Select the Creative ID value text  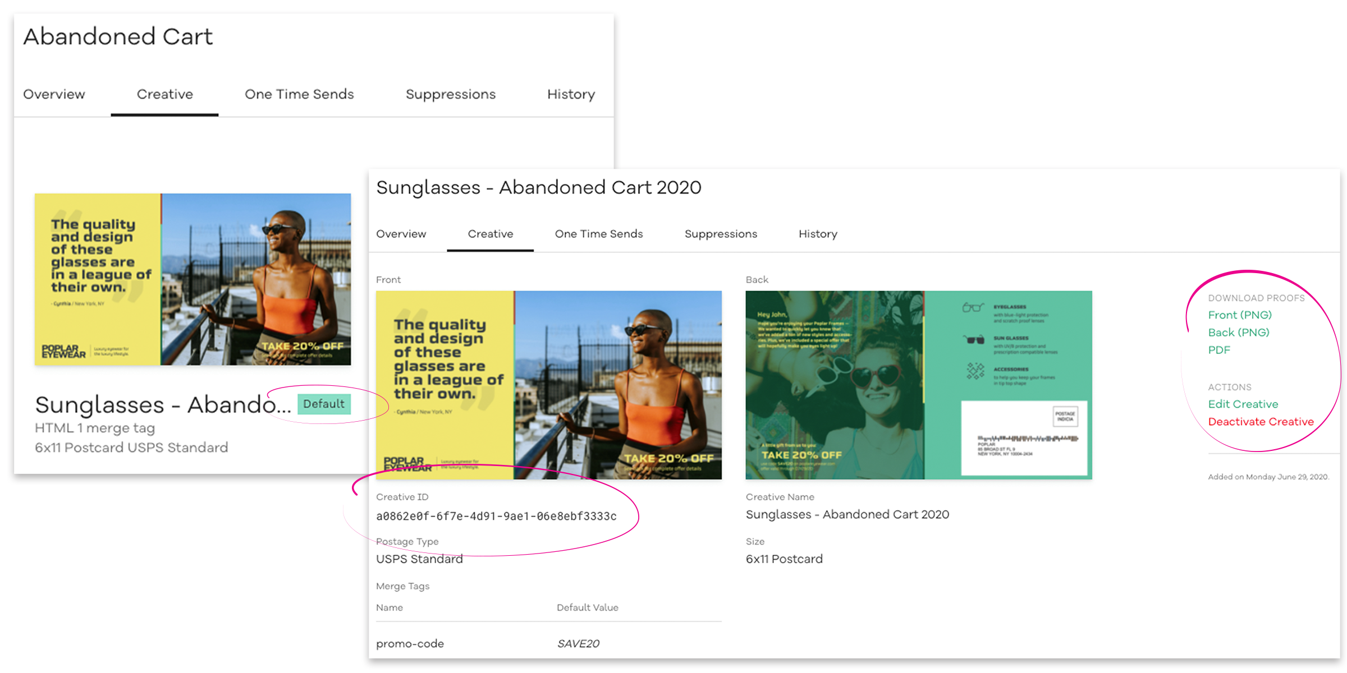[496, 516]
